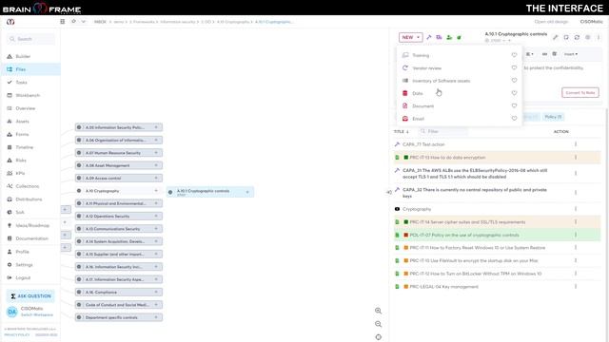The width and height of the screenshot is (609, 342).
Task: Expand the A.12 Operations Security node
Action: 156,216
